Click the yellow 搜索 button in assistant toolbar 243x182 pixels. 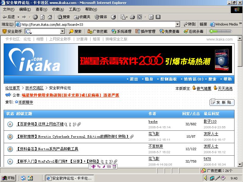pos(75,32)
